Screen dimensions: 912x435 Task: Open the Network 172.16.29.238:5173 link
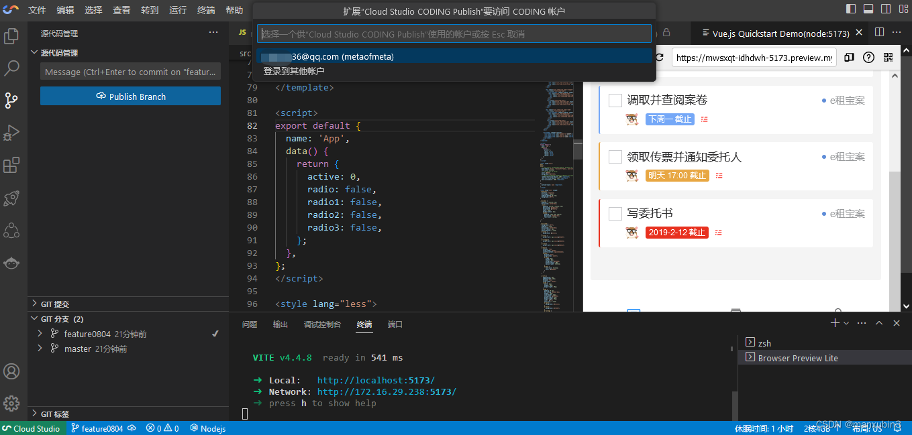387,391
